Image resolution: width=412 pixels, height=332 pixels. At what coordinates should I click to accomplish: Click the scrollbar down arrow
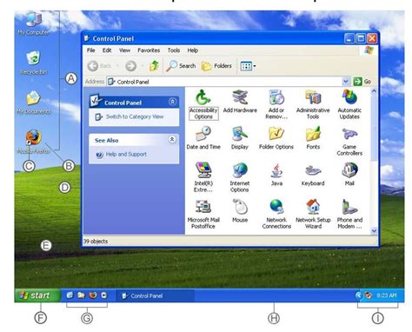pyautogui.click(x=374, y=231)
